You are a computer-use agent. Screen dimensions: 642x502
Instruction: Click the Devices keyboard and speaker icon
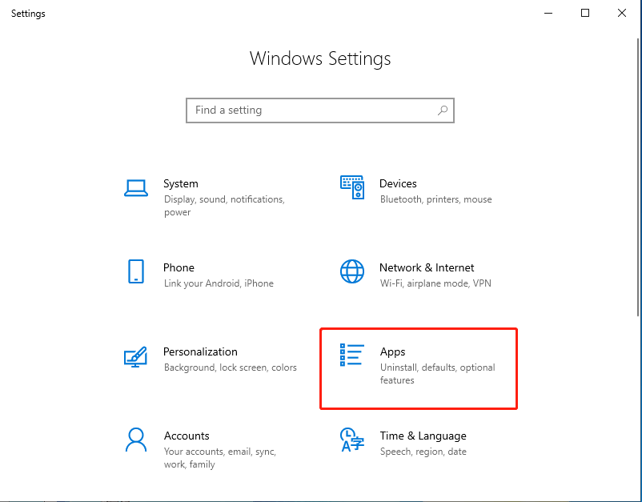click(352, 187)
